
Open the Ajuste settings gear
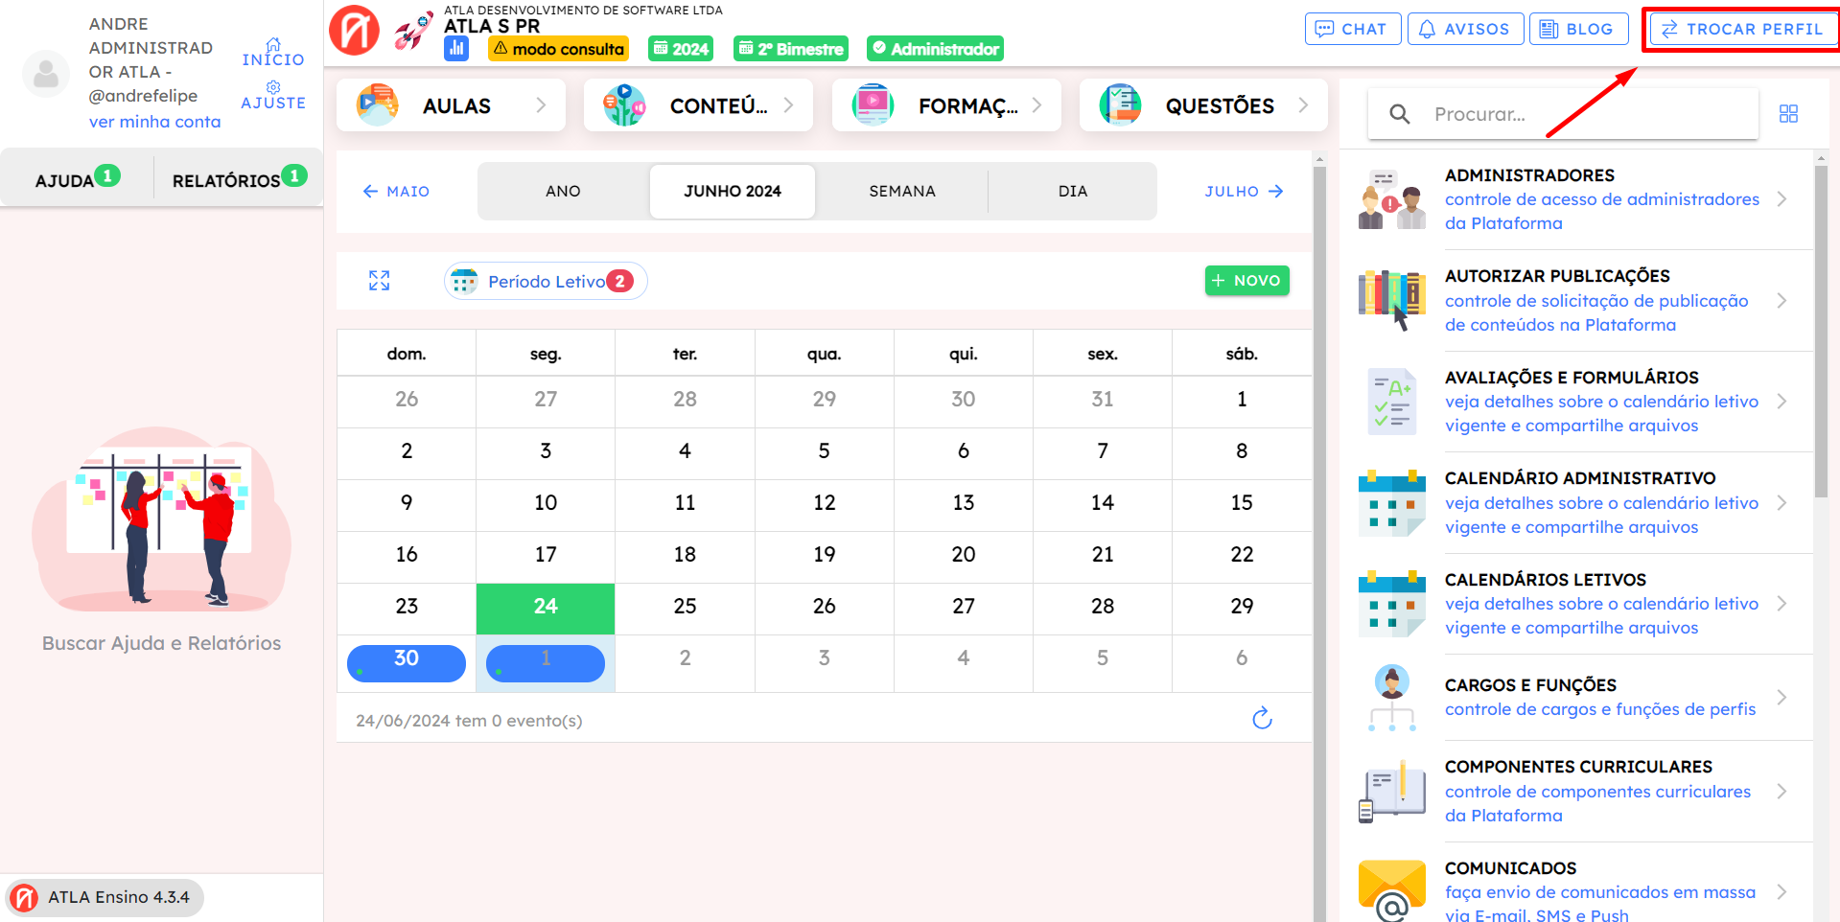coord(273,87)
